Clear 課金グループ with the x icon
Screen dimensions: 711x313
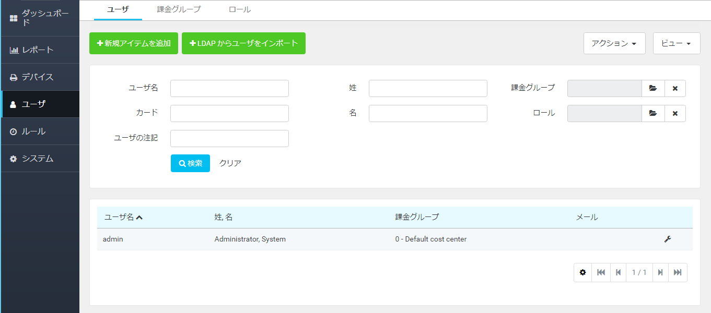tap(675, 88)
